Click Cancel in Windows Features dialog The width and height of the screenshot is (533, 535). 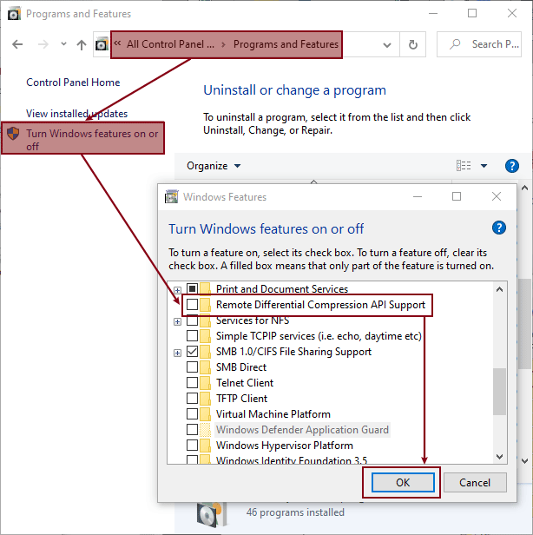[475, 483]
